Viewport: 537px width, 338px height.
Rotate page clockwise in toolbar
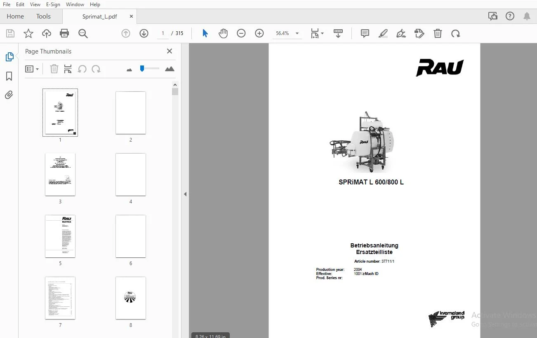pyautogui.click(x=456, y=33)
